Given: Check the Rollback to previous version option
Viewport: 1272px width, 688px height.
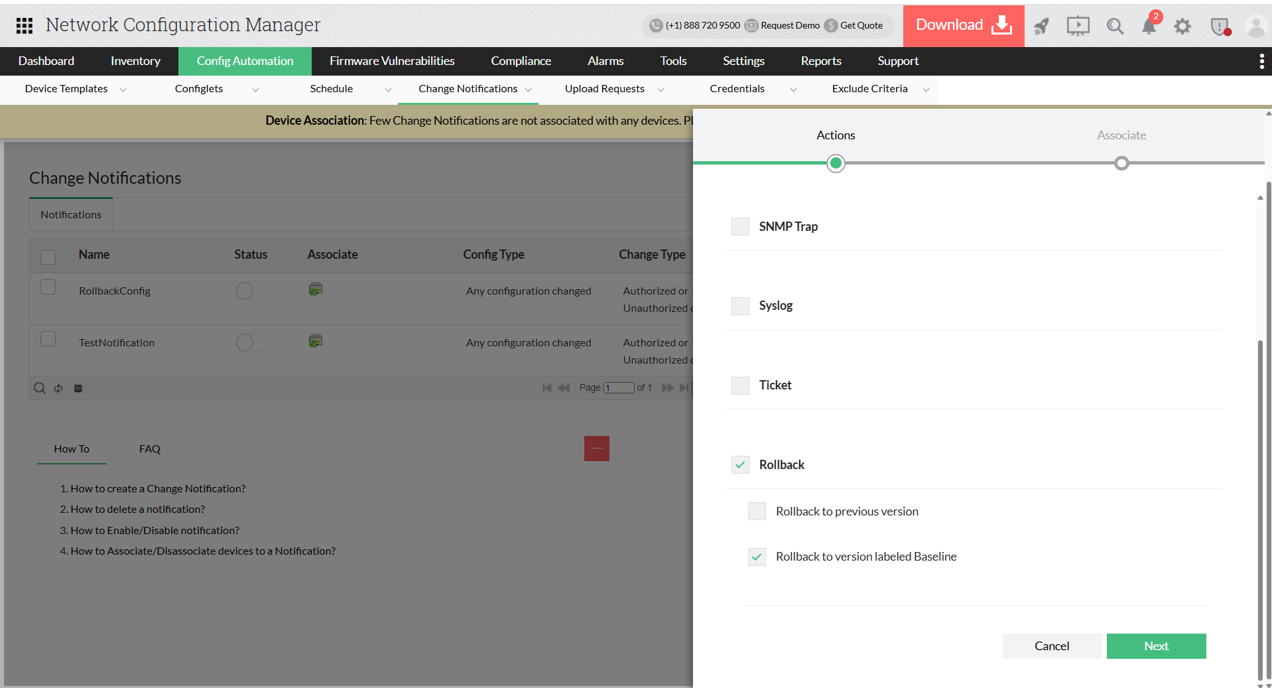Looking at the screenshot, I should [x=756, y=511].
